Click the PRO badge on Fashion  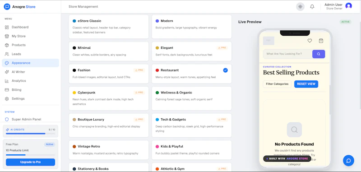(x=139, y=70)
